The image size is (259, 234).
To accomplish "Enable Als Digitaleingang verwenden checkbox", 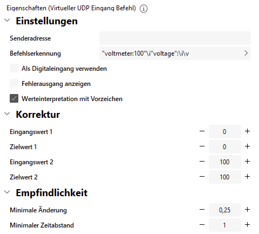I will (x=14, y=68).
